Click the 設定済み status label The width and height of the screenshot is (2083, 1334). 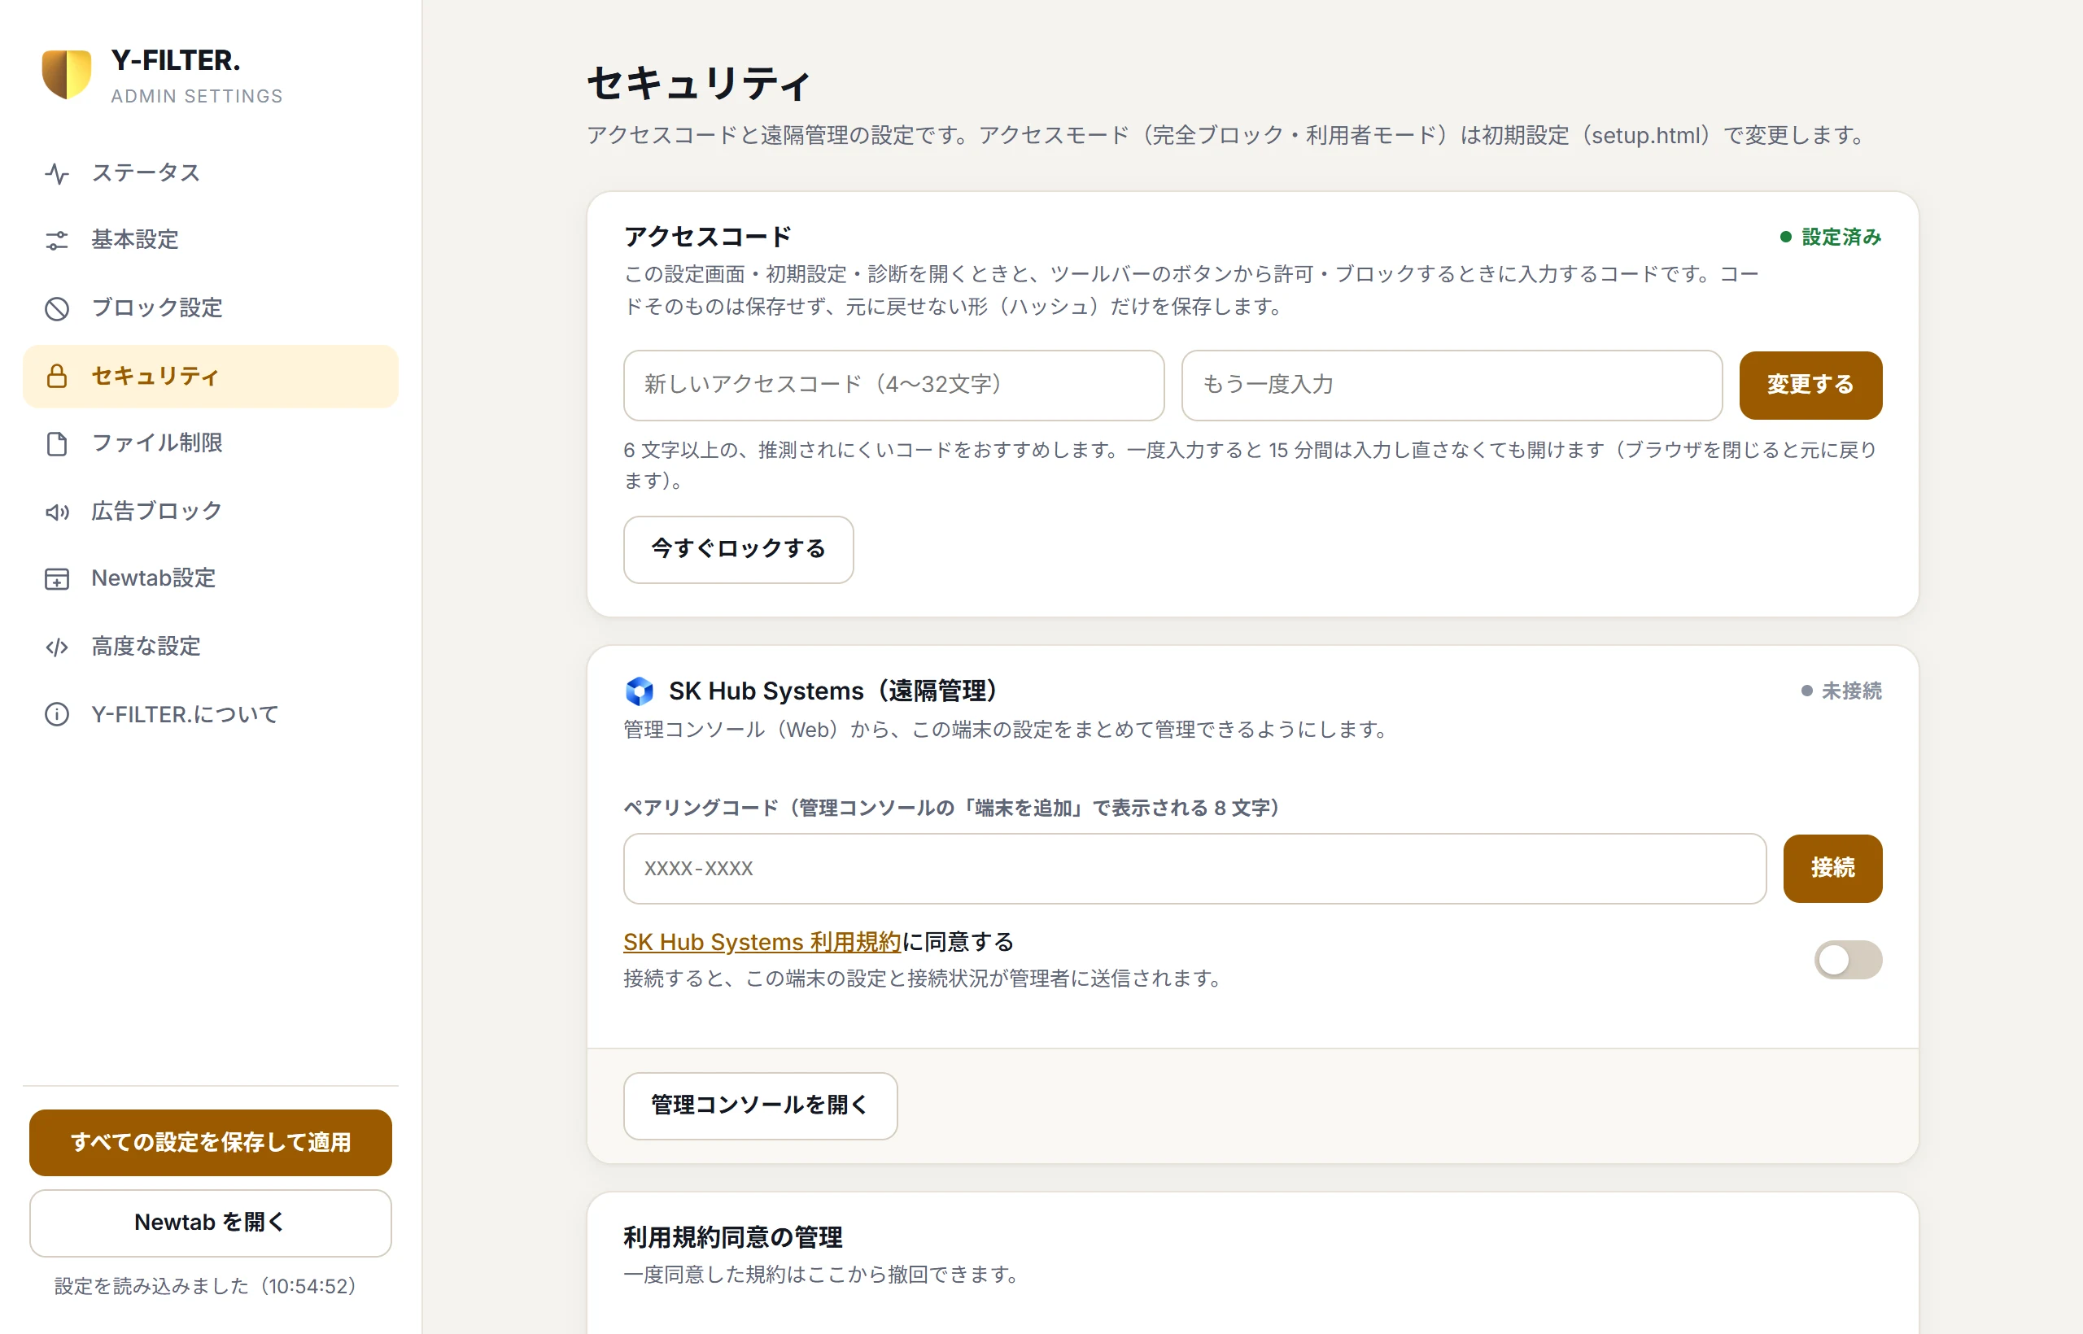(x=1830, y=238)
